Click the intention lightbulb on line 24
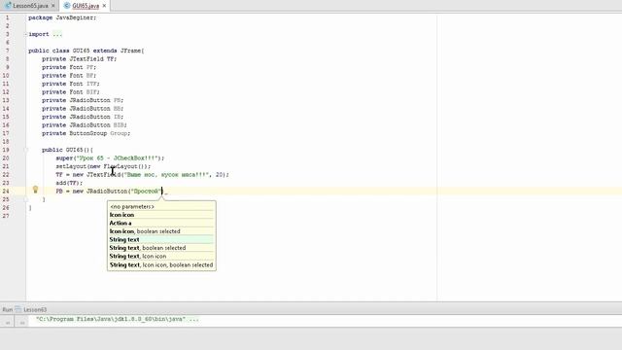Viewport: 622px width, 350px height. (35, 190)
